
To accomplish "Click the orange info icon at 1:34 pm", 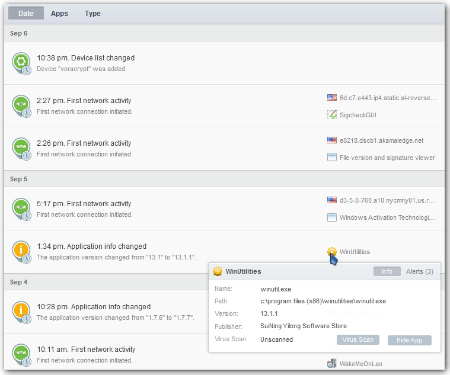I will pyautogui.click(x=21, y=251).
